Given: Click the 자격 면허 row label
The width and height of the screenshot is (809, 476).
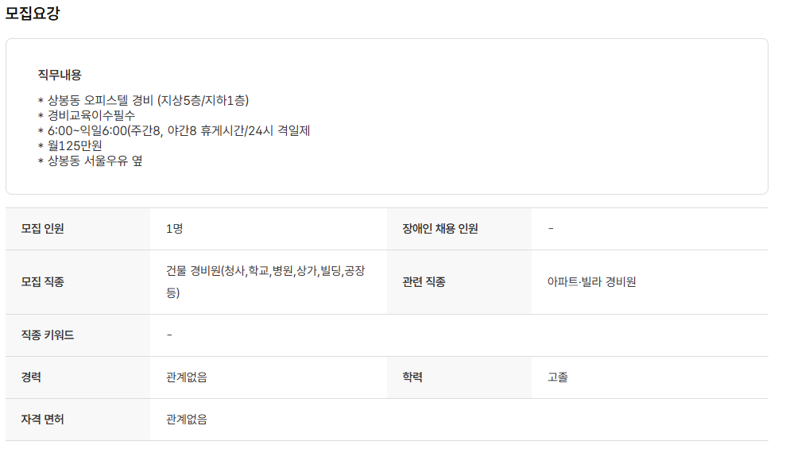Looking at the screenshot, I should click(43, 420).
